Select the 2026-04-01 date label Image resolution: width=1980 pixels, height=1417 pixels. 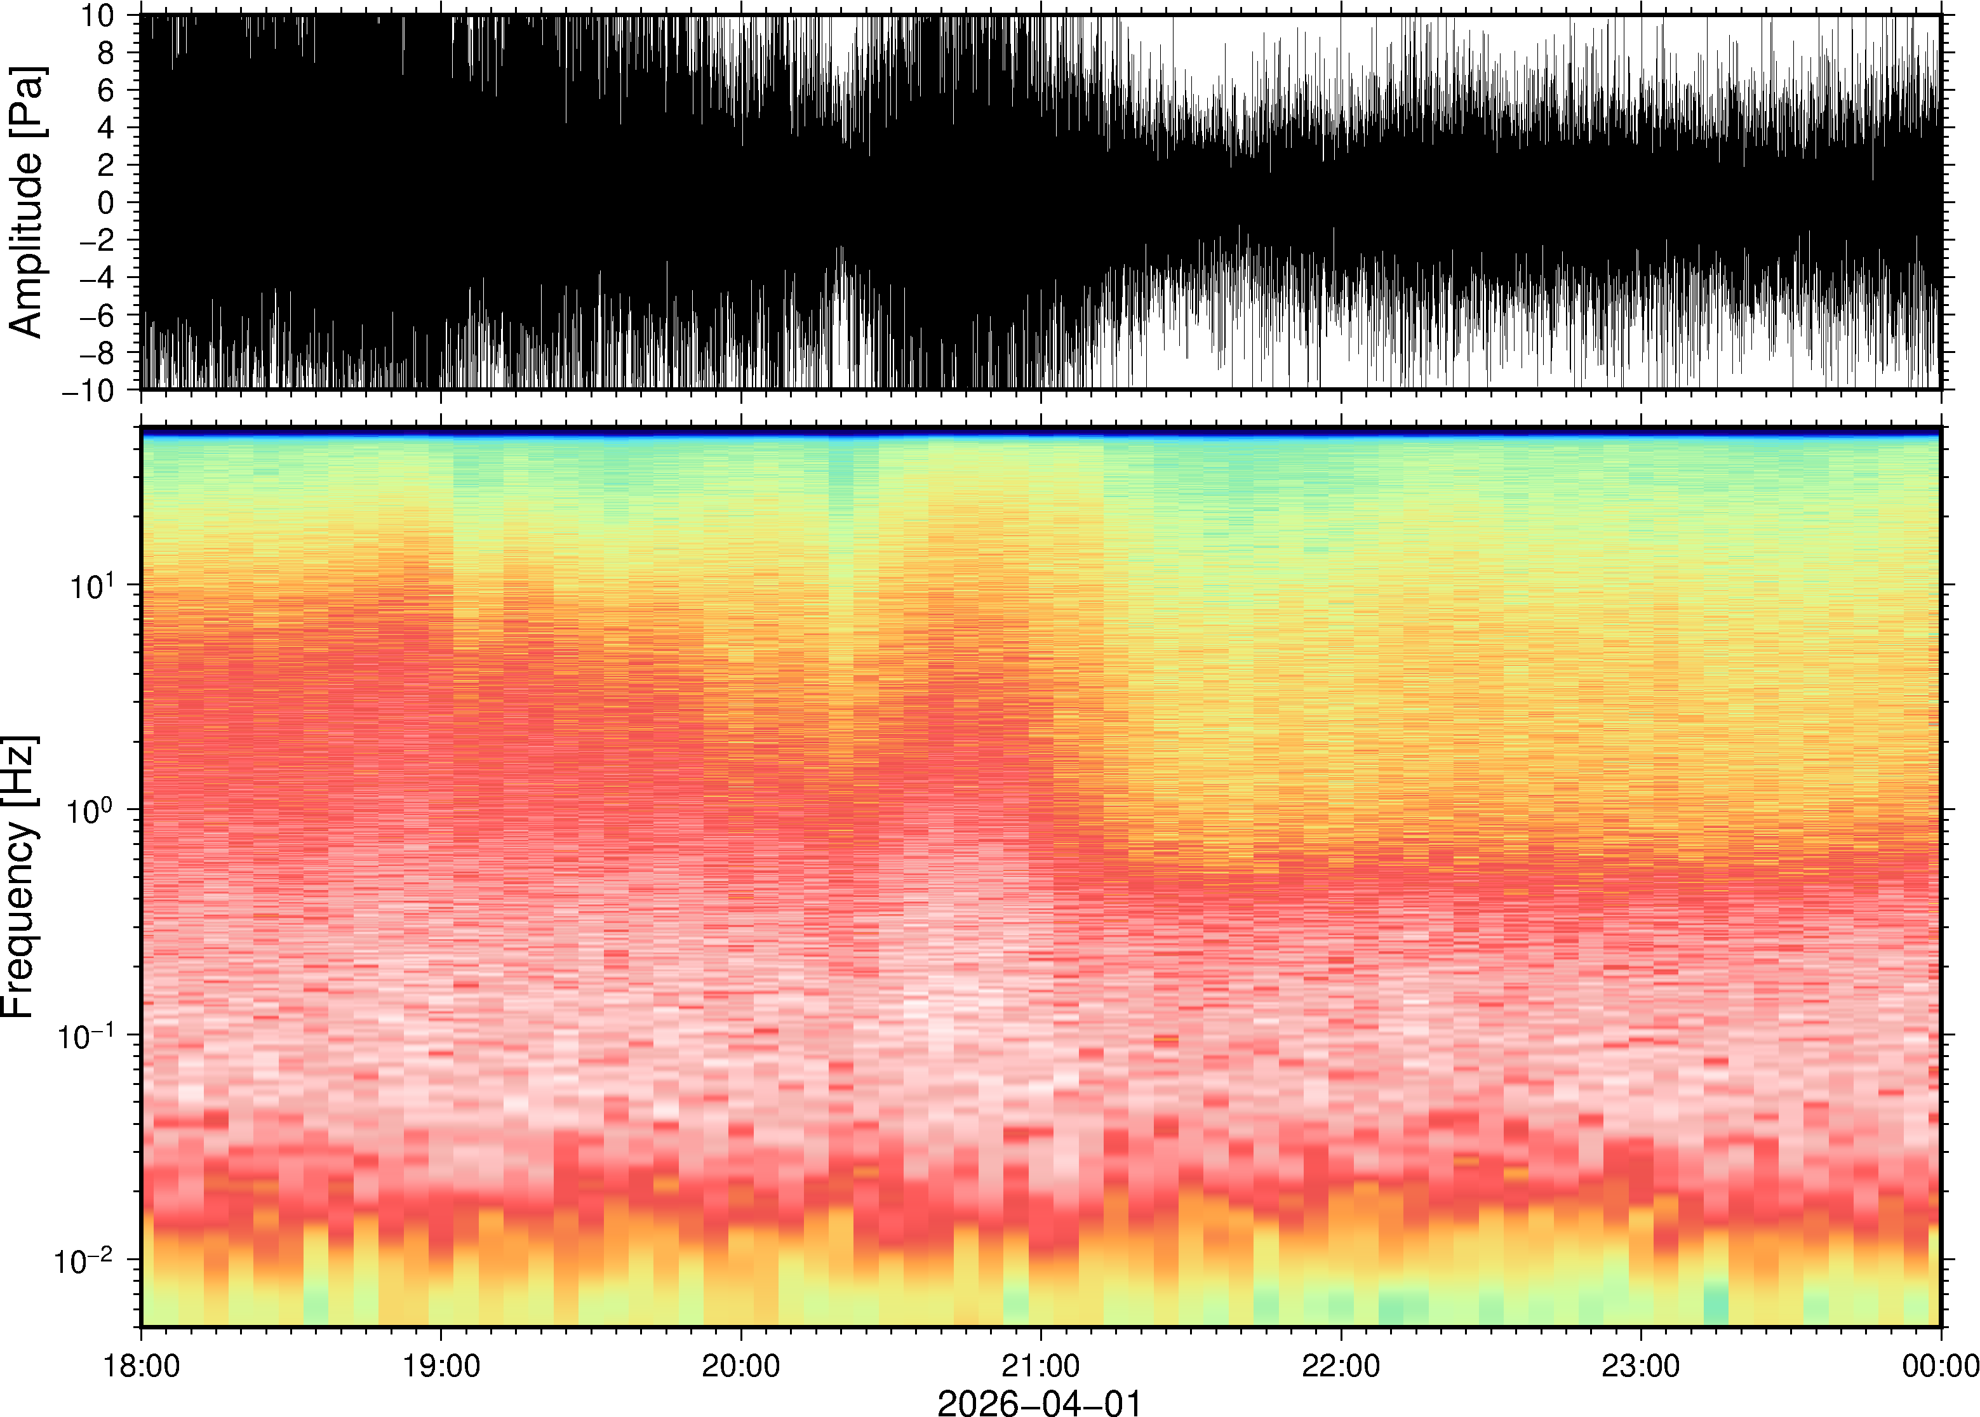click(x=1038, y=1403)
